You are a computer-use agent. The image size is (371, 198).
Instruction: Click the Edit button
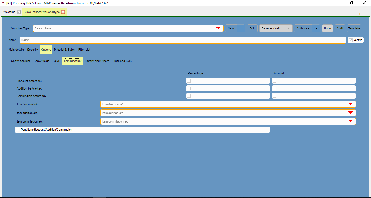(252, 28)
